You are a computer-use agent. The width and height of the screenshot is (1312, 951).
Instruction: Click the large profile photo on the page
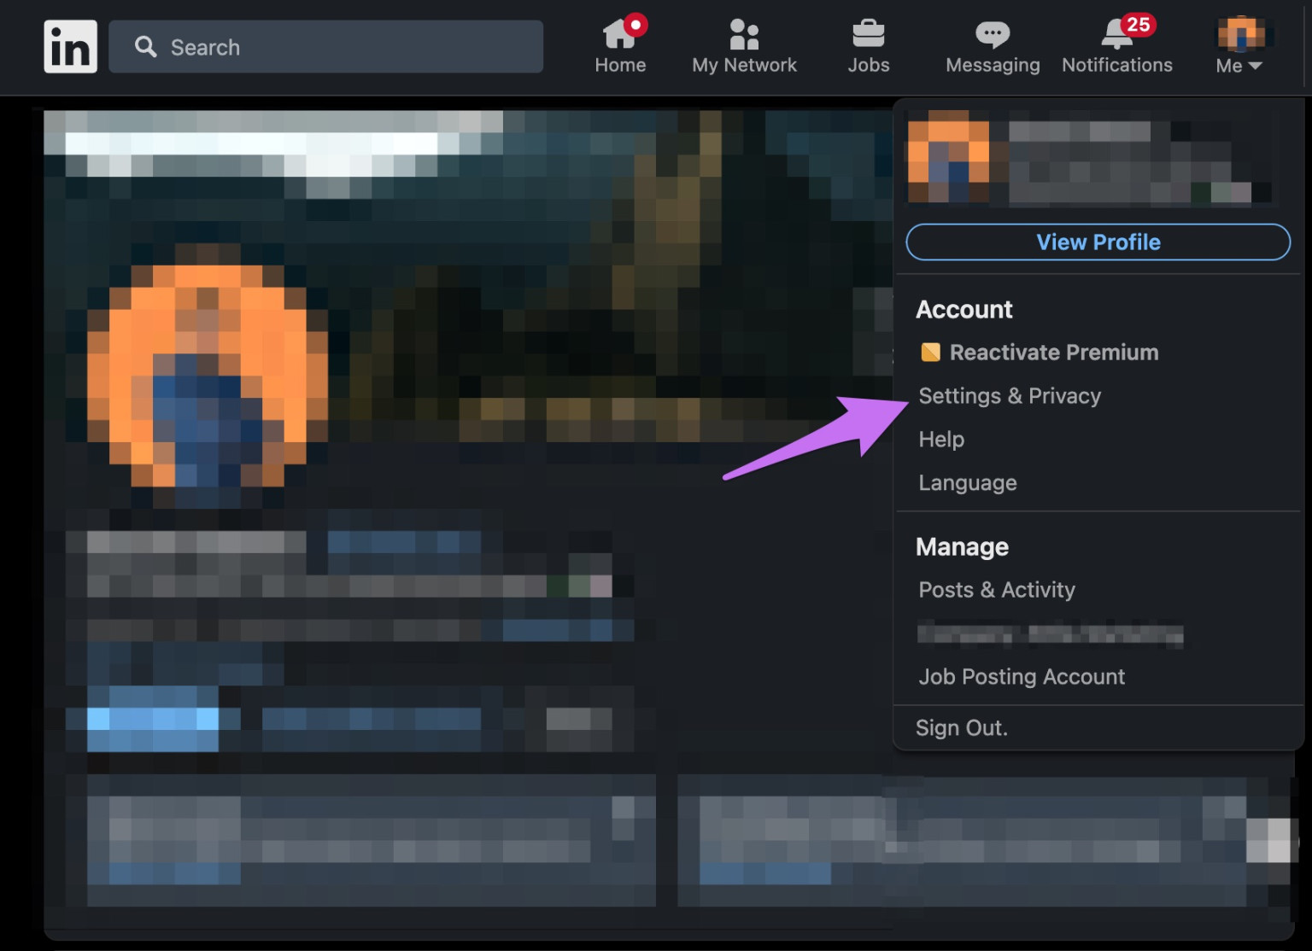(207, 376)
